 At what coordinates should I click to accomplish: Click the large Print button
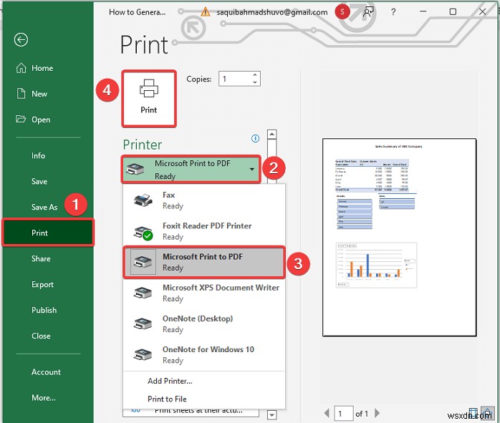(148, 99)
